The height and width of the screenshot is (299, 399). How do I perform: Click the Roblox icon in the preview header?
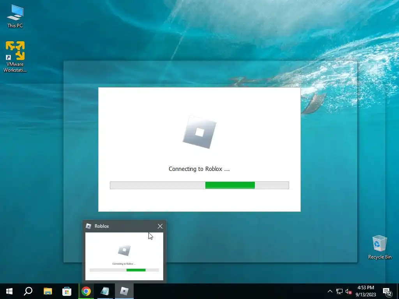88,226
